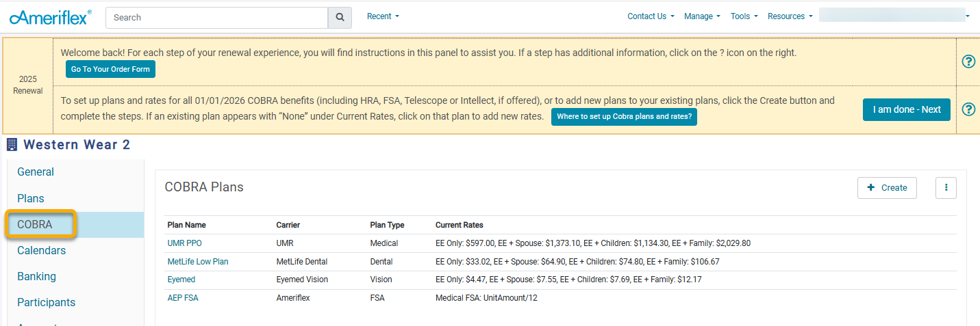Open the Contact Us dropdown

pyautogui.click(x=651, y=16)
